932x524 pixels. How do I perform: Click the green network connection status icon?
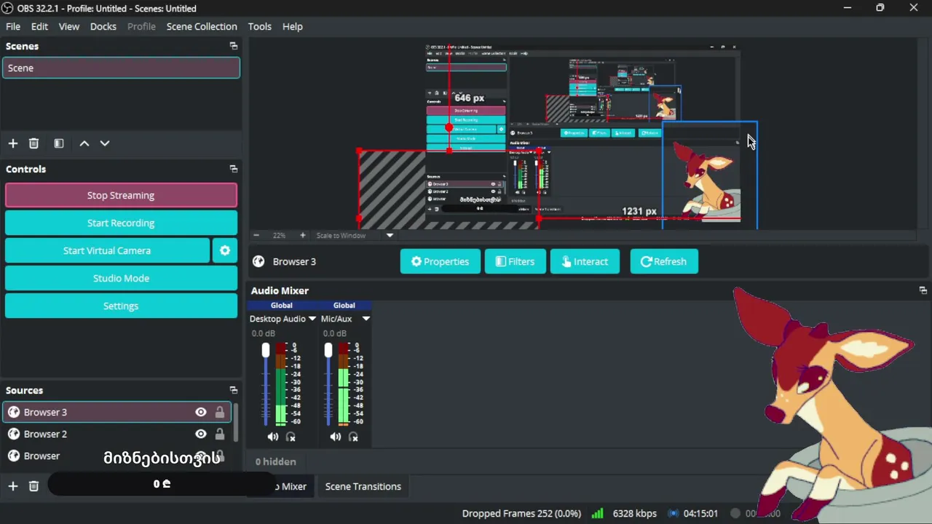click(597, 513)
